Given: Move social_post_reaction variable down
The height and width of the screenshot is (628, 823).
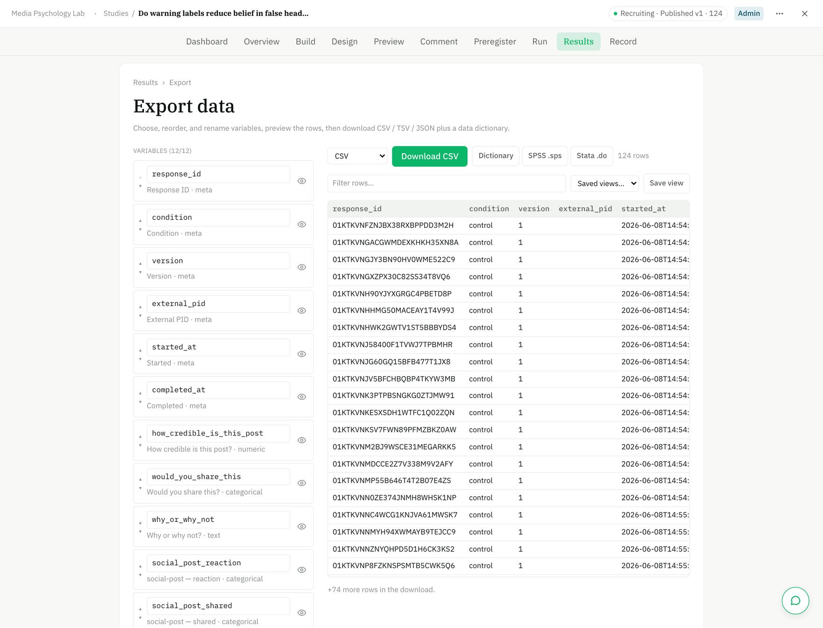Looking at the screenshot, I should click(140, 575).
